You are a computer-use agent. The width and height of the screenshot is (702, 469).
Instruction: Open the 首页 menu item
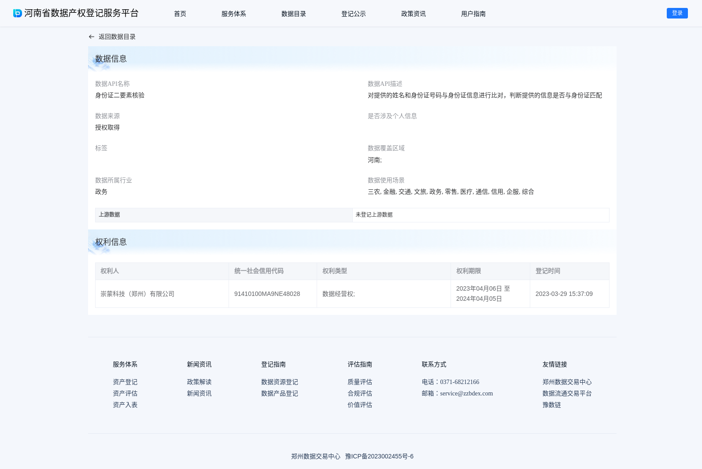tap(180, 14)
